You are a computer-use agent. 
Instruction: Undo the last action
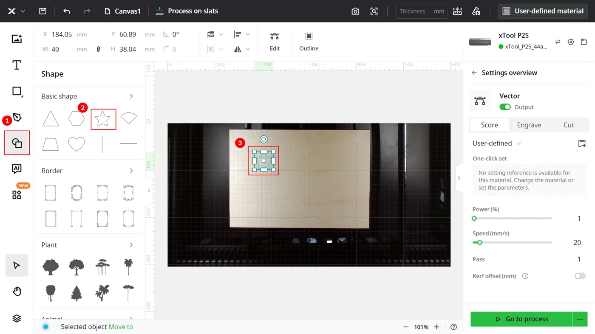(x=67, y=11)
